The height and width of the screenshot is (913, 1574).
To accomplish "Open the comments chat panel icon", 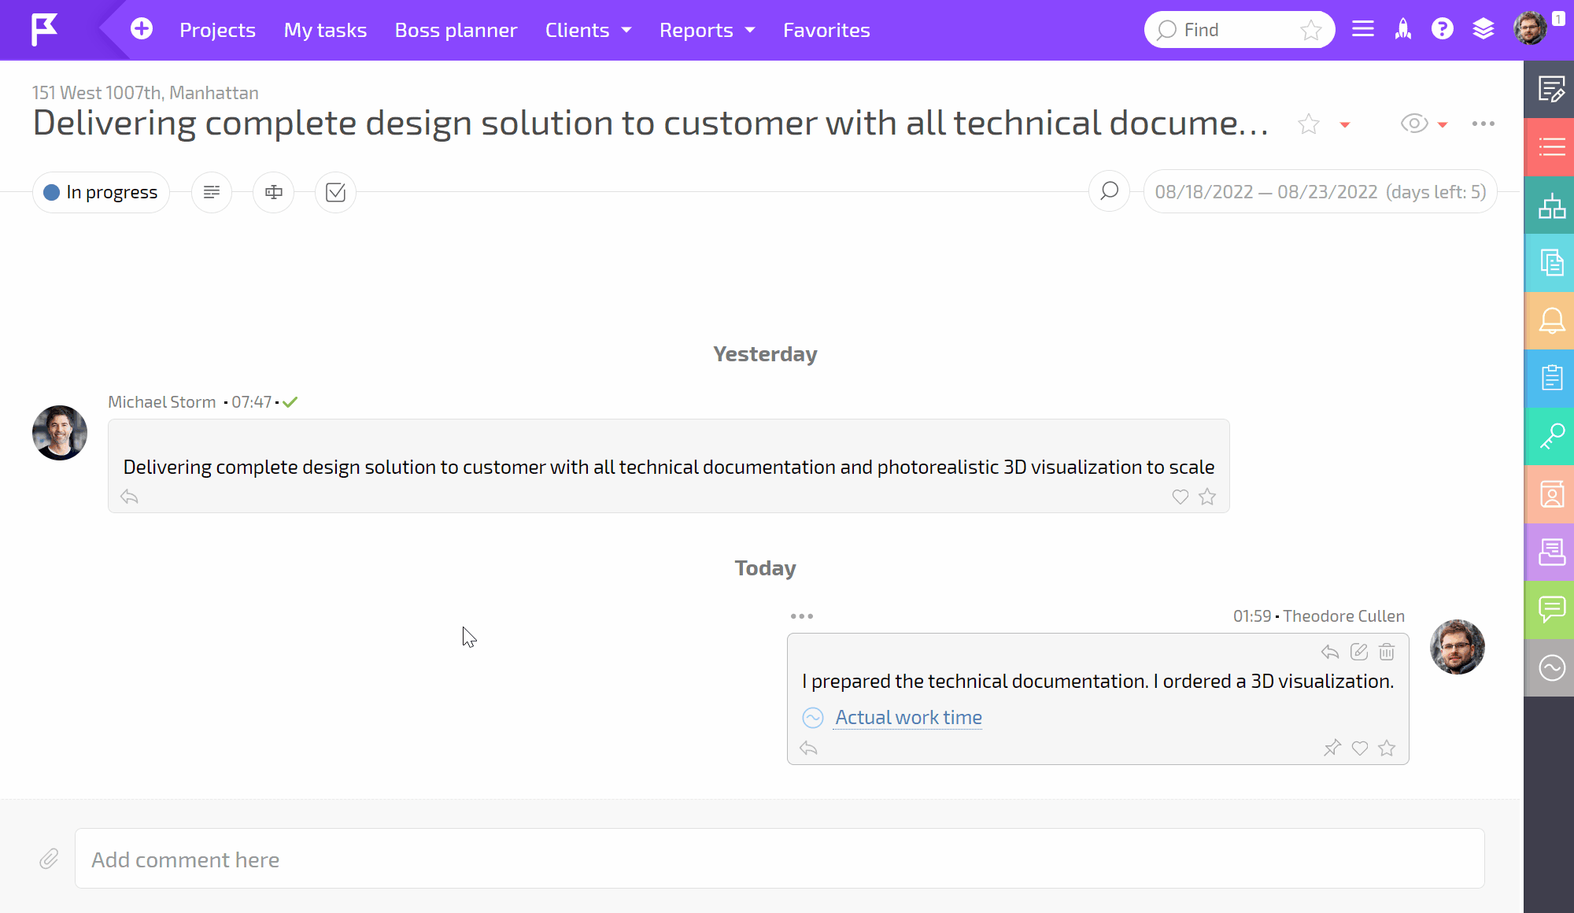I will [x=1550, y=609].
